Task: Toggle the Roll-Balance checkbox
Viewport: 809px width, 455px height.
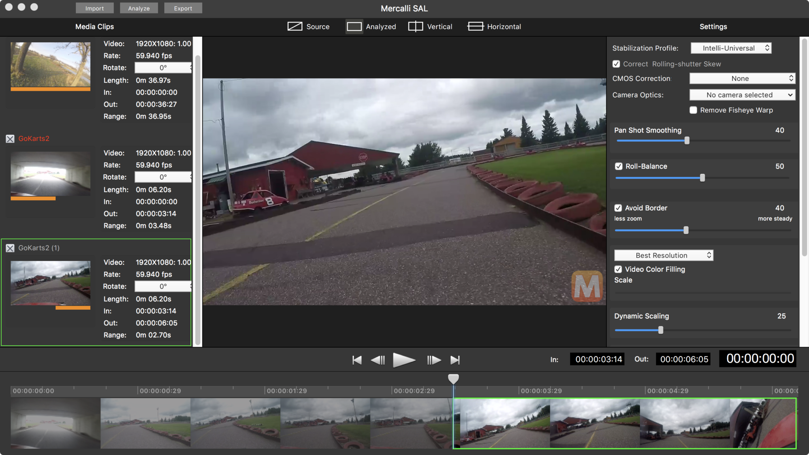Action: [x=619, y=166]
